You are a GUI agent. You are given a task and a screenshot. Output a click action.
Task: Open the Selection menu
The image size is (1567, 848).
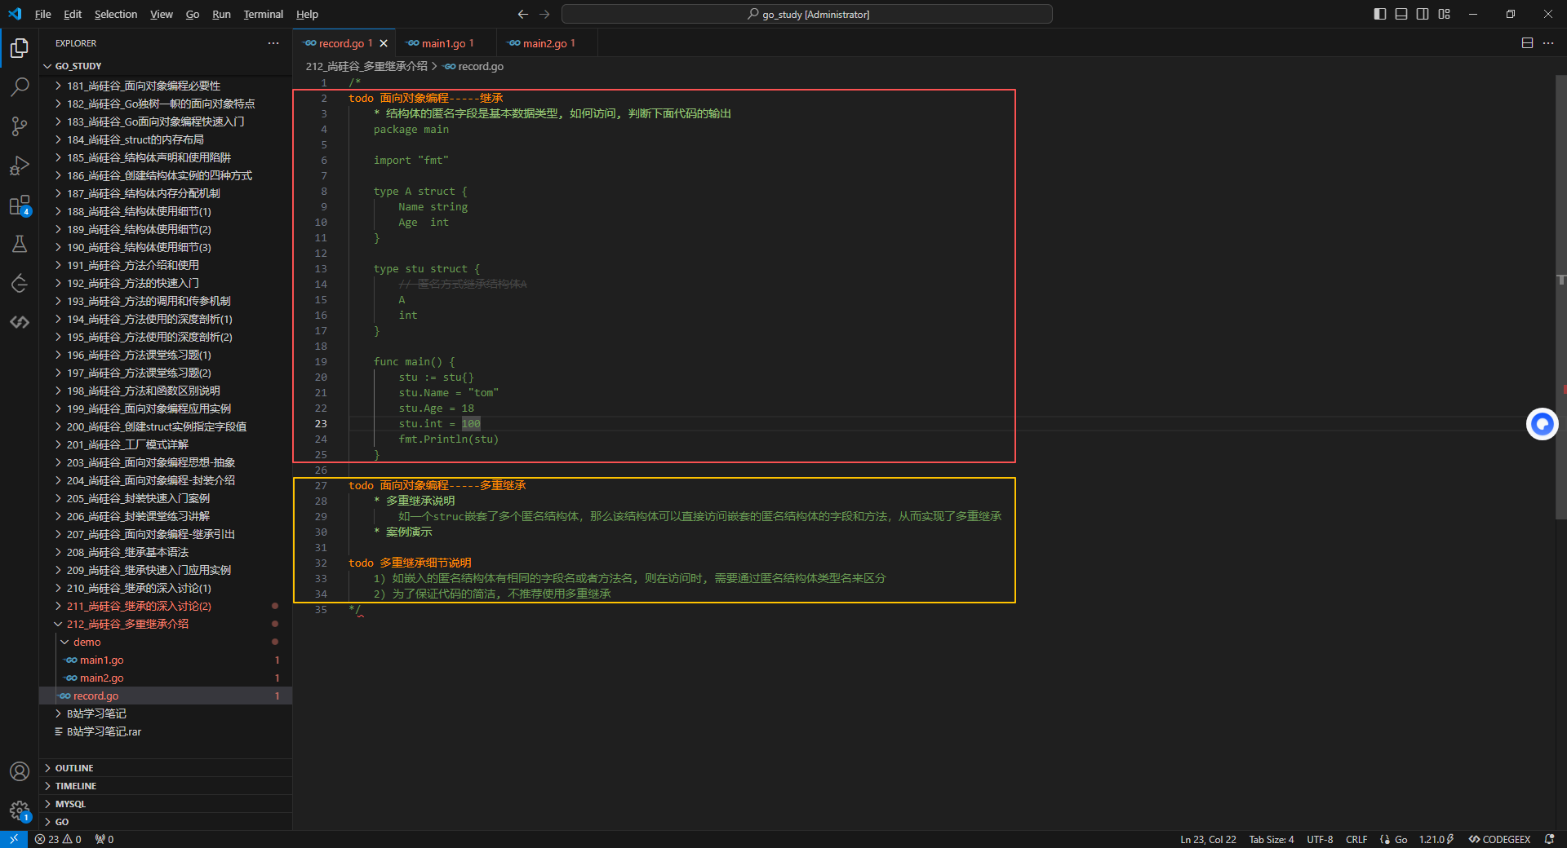[116, 14]
